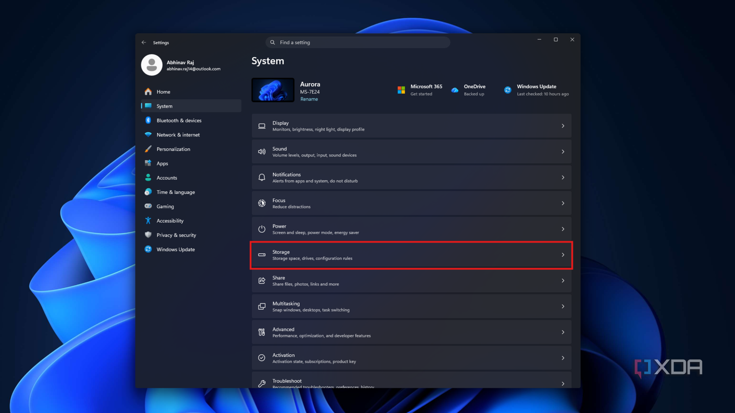
Task: Click the back arrow button
Action: click(144, 43)
